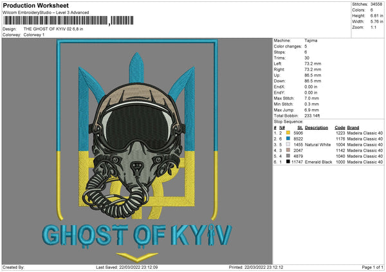Click thread code 1176
Viewport: 386px width, 272px height.
340,139
